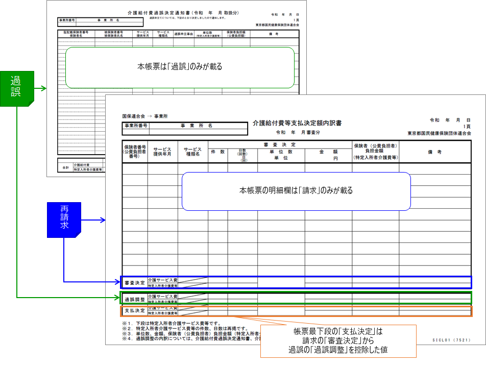Click 東京都国民健康保険団体連合会 on the front form

click(439, 133)
